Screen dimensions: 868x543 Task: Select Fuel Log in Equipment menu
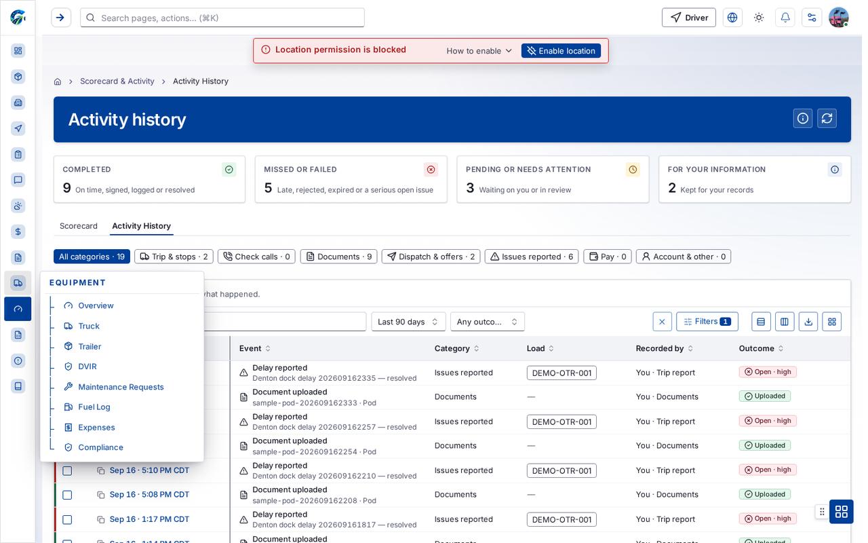tap(94, 407)
